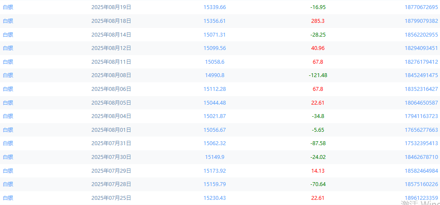Click the red change value 285.3
The width and height of the screenshot is (440, 205).
[318, 21]
